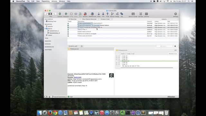
Task: Select the 'Primera subida de fichero' commit
Action: [x=123, y=36]
